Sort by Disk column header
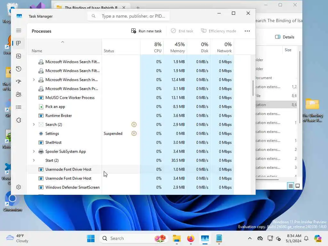 pos(199,47)
